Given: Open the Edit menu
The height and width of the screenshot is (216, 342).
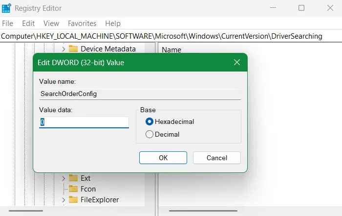Looking at the screenshot, I should pos(28,24).
